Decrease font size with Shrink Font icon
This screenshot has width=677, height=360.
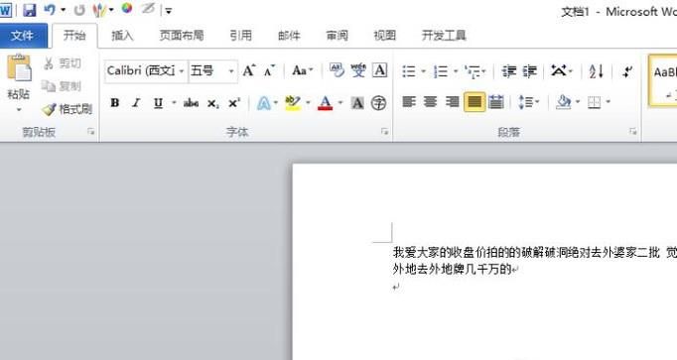(269, 70)
